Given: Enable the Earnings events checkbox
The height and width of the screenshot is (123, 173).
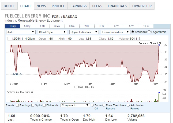Looking at the screenshot, I should tap(17, 105).
